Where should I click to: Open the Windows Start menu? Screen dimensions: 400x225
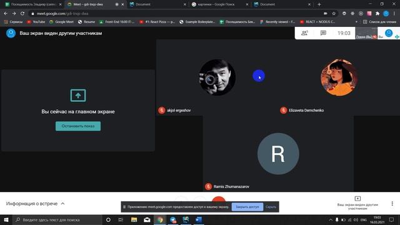6,219
